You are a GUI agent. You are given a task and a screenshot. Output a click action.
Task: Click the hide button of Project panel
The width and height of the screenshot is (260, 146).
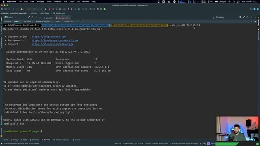pos(40,17)
